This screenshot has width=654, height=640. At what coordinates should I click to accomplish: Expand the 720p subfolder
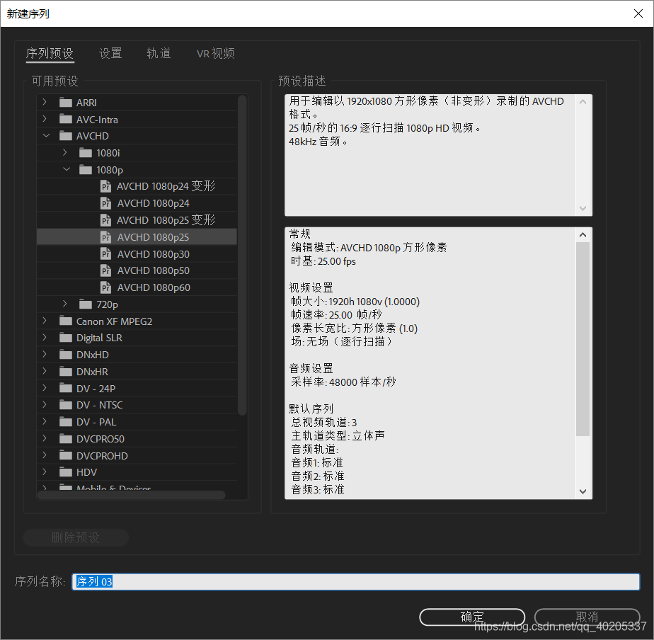click(64, 304)
